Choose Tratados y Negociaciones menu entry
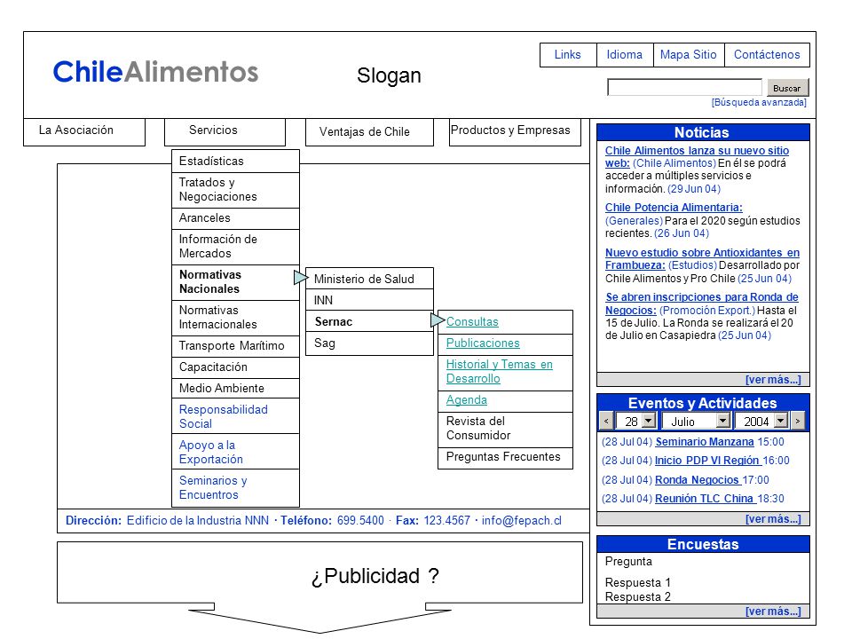Screen dimensions: 852x639 click(x=235, y=190)
